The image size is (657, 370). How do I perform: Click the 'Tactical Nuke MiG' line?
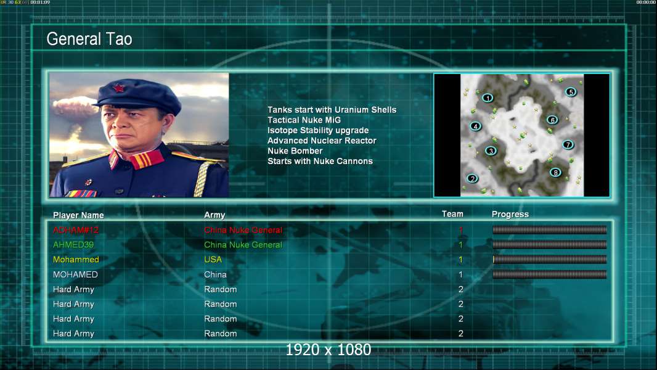point(304,120)
